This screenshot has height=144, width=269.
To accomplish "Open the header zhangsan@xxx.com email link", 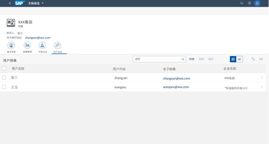I will (x=38, y=38).
